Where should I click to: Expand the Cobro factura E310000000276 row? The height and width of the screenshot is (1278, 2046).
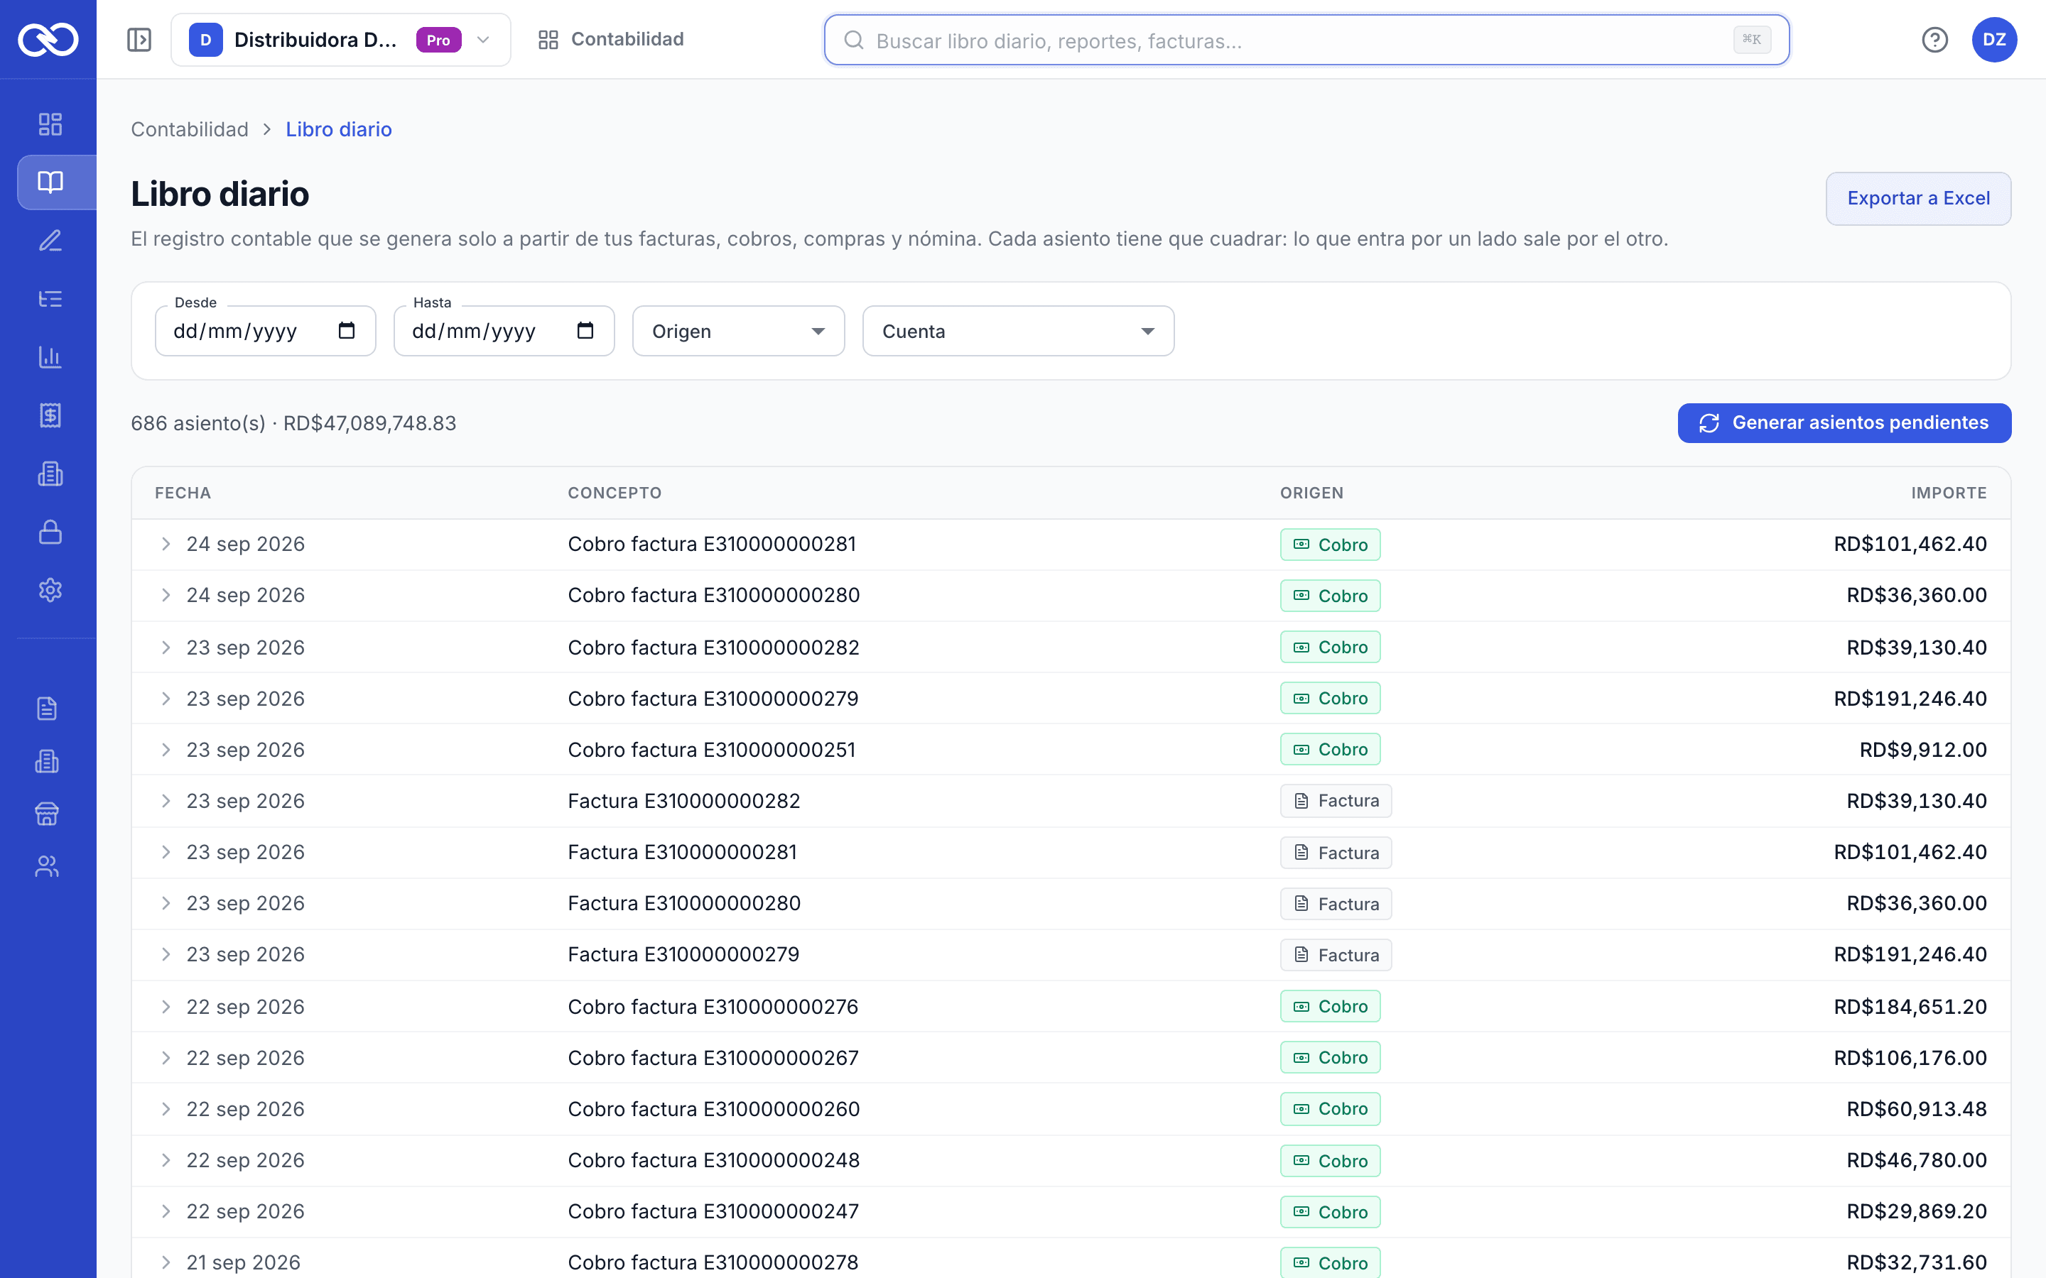coord(166,1007)
